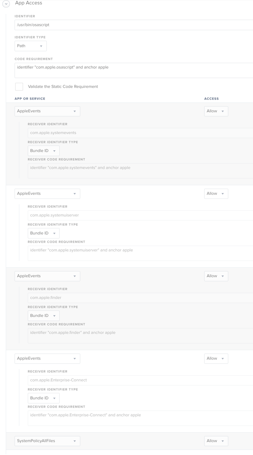Click Receiver Identifier field com.apple.systemevents
This screenshot has height=455, width=253.
coord(140,133)
